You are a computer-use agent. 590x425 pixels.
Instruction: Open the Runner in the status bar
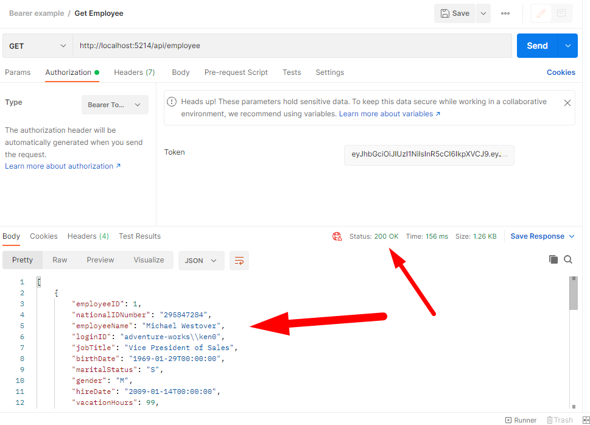[521, 420]
